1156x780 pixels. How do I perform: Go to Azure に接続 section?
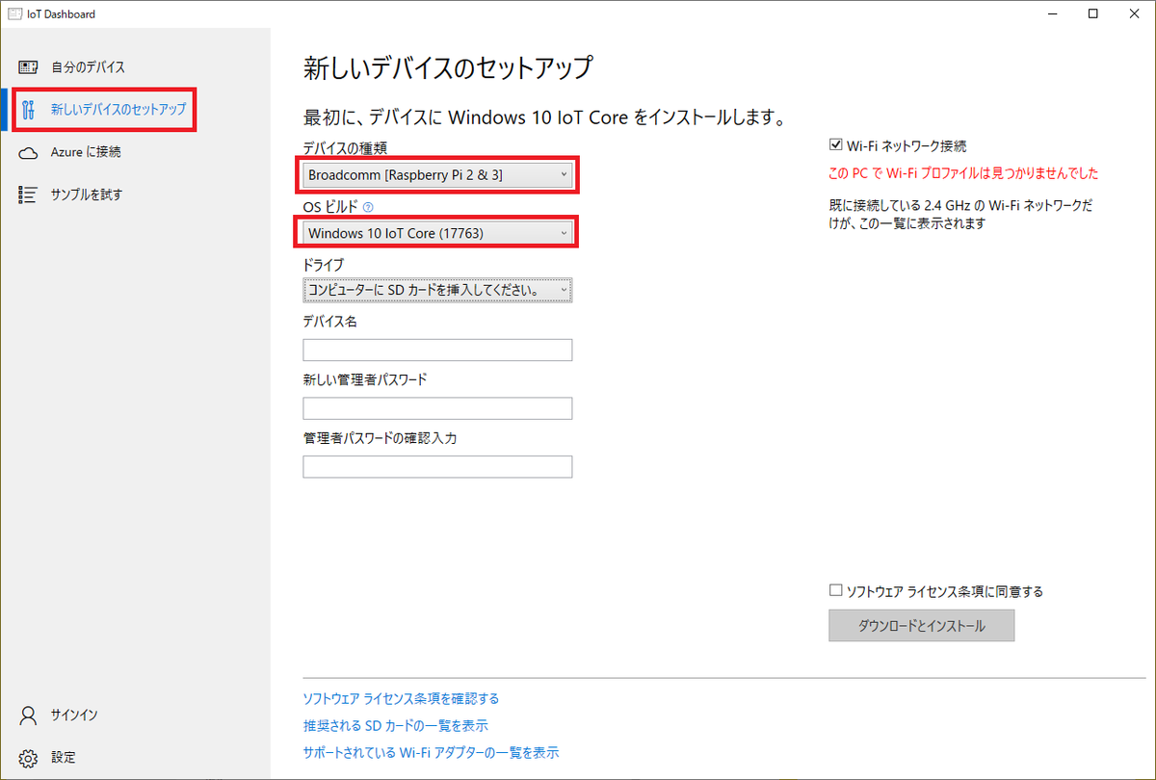click(x=135, y=152)
